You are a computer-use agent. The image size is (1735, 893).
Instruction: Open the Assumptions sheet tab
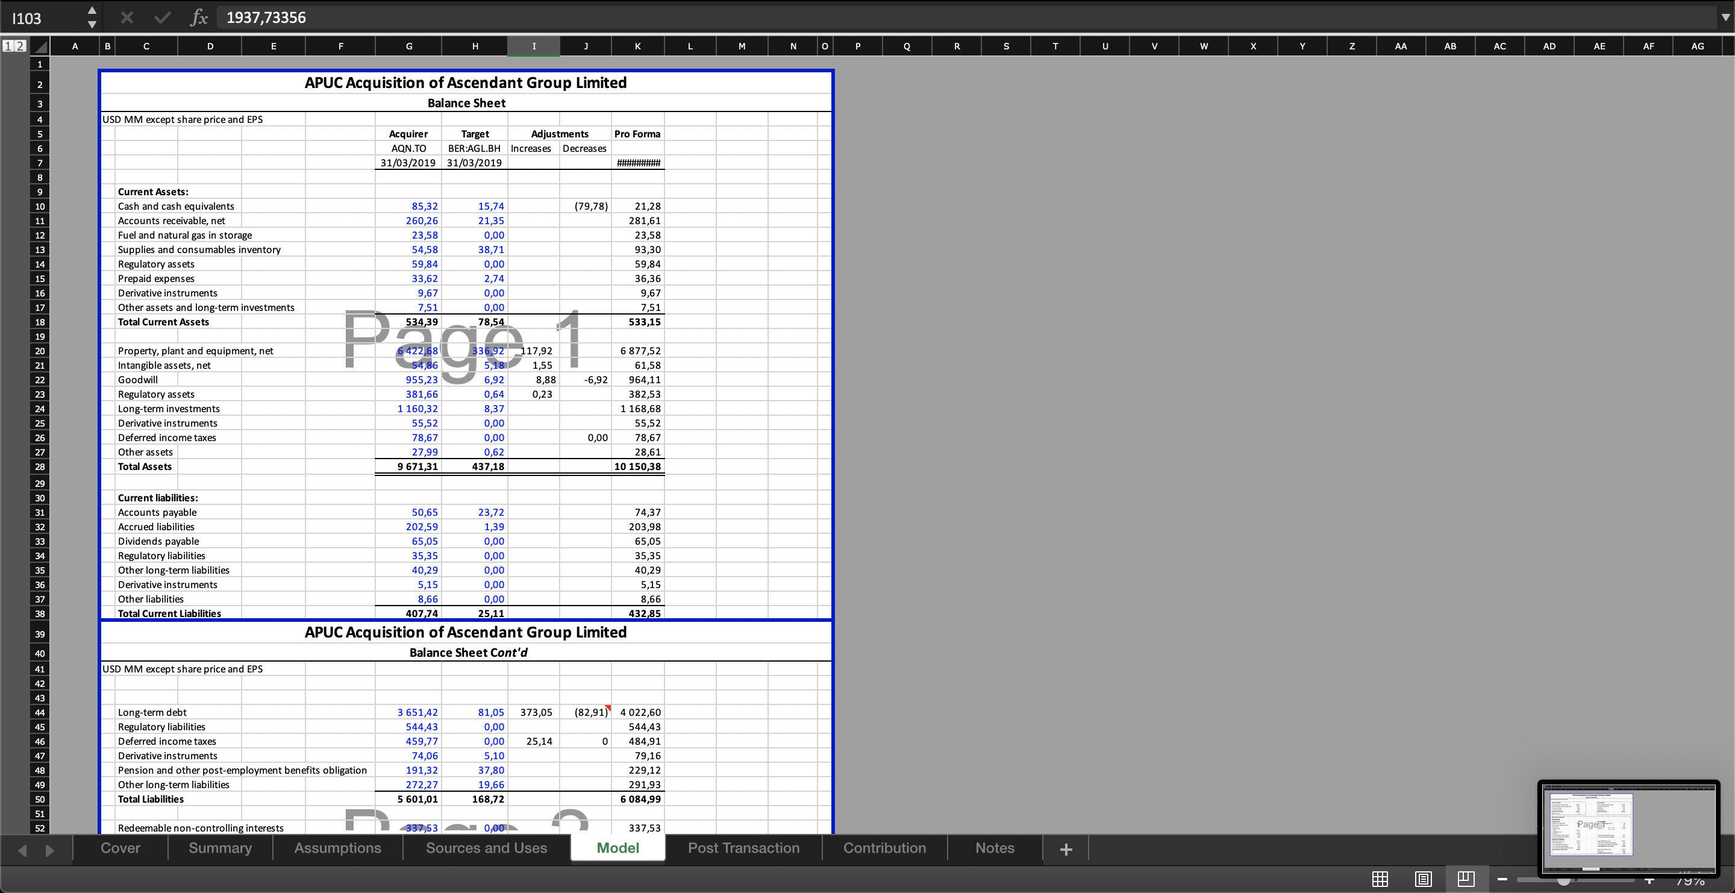[337, 848]
